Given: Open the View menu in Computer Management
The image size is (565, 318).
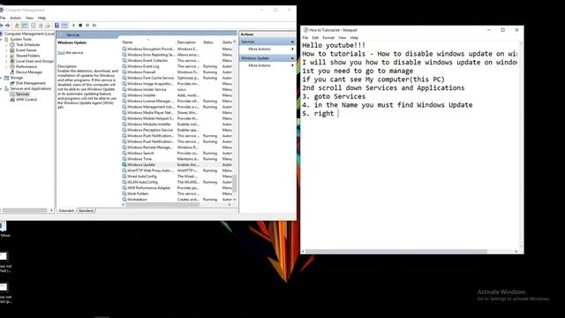Looking at the screenshot, I should 29,18.
